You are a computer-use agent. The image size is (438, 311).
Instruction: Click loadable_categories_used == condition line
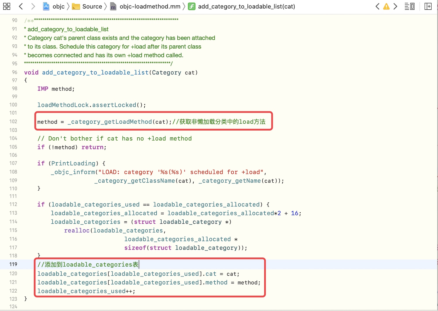click(153, 204)
